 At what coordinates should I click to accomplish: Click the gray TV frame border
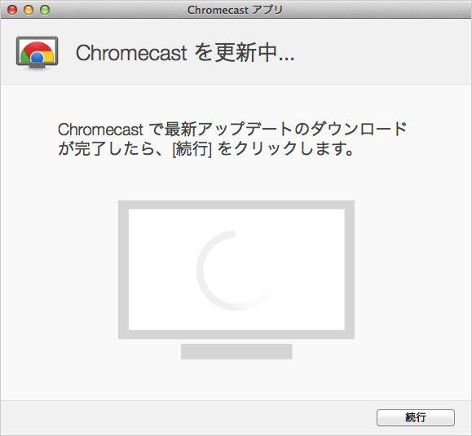236,205
